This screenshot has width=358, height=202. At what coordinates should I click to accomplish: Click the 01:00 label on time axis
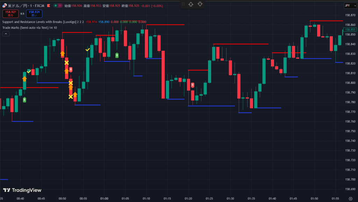[104, 199]
